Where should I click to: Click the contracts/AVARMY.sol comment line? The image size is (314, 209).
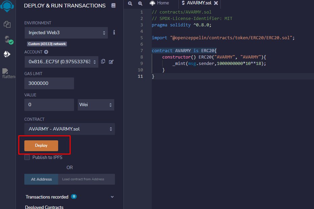tap(182, 12)
